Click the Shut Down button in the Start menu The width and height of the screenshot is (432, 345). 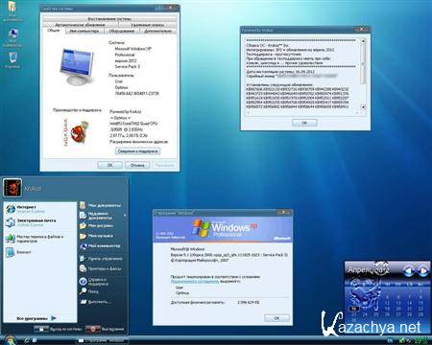coord(105,329)
